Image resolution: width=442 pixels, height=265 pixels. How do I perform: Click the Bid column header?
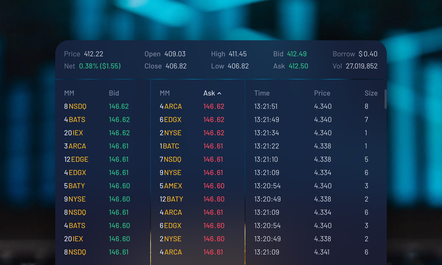coord(114,93)
